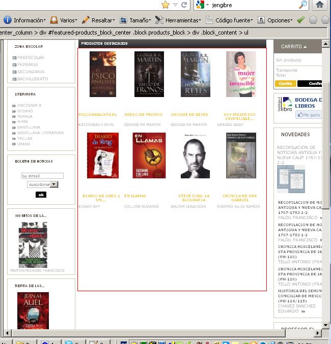Collapse the CARRITO cart header

pyautogui.click(x=294, y=47)
